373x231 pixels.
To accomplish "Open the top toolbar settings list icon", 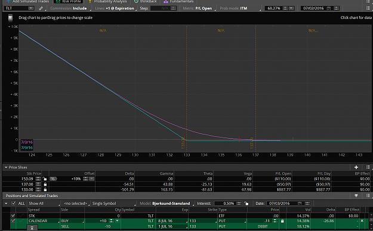I will point(368,8).
